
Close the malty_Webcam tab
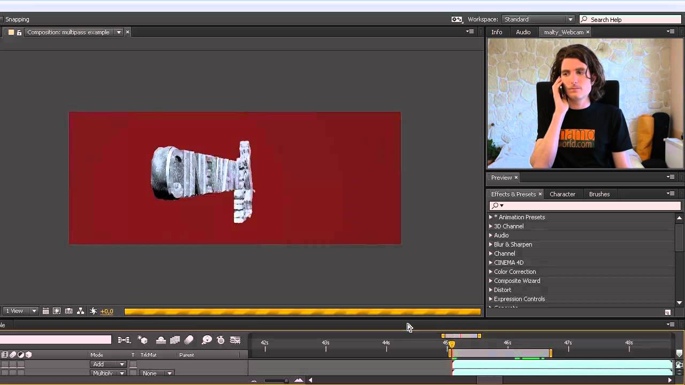point(588,32)
